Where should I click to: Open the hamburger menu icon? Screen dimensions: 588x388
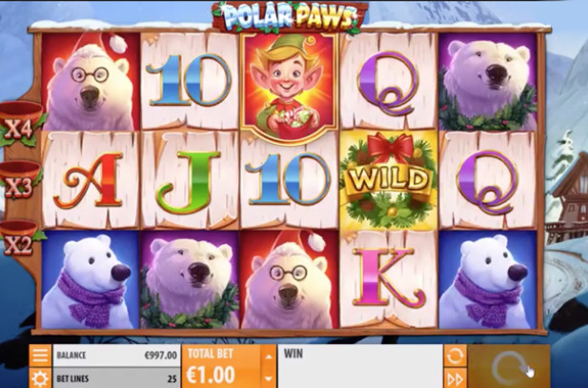point(40,356)
